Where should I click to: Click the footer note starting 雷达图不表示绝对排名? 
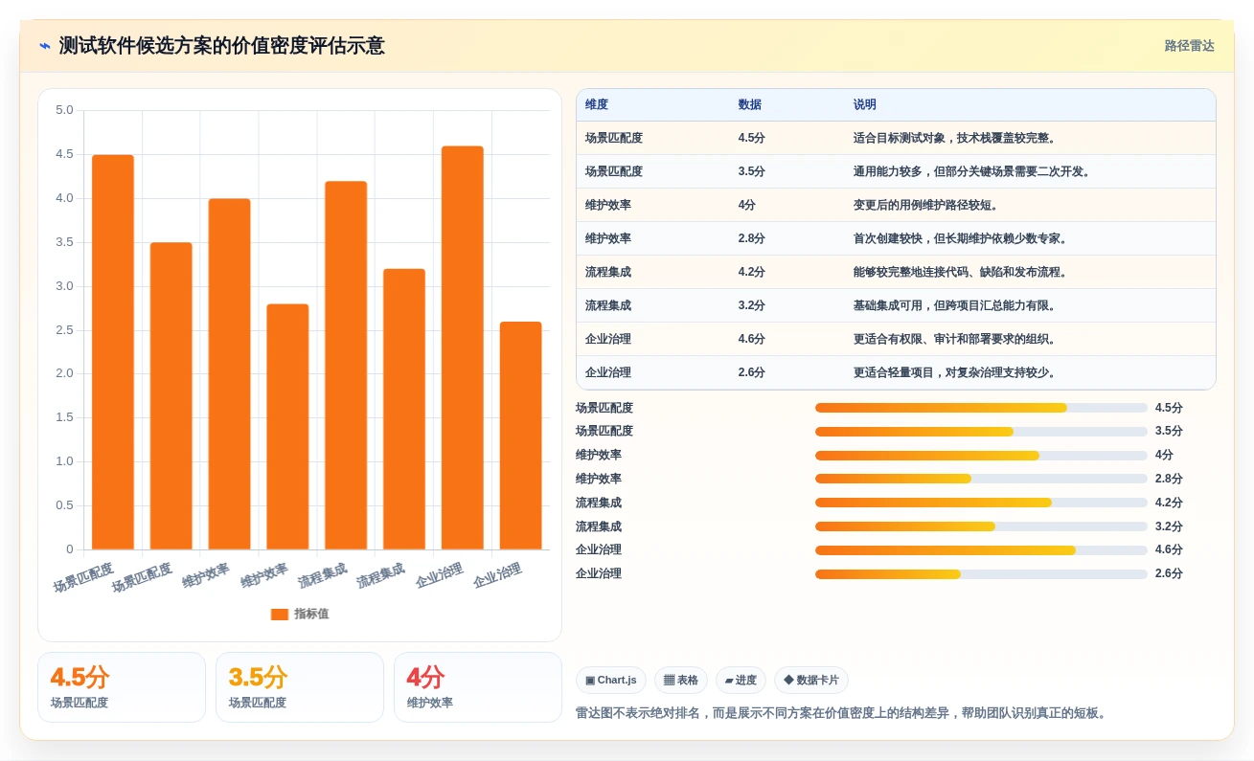(841, 713)
